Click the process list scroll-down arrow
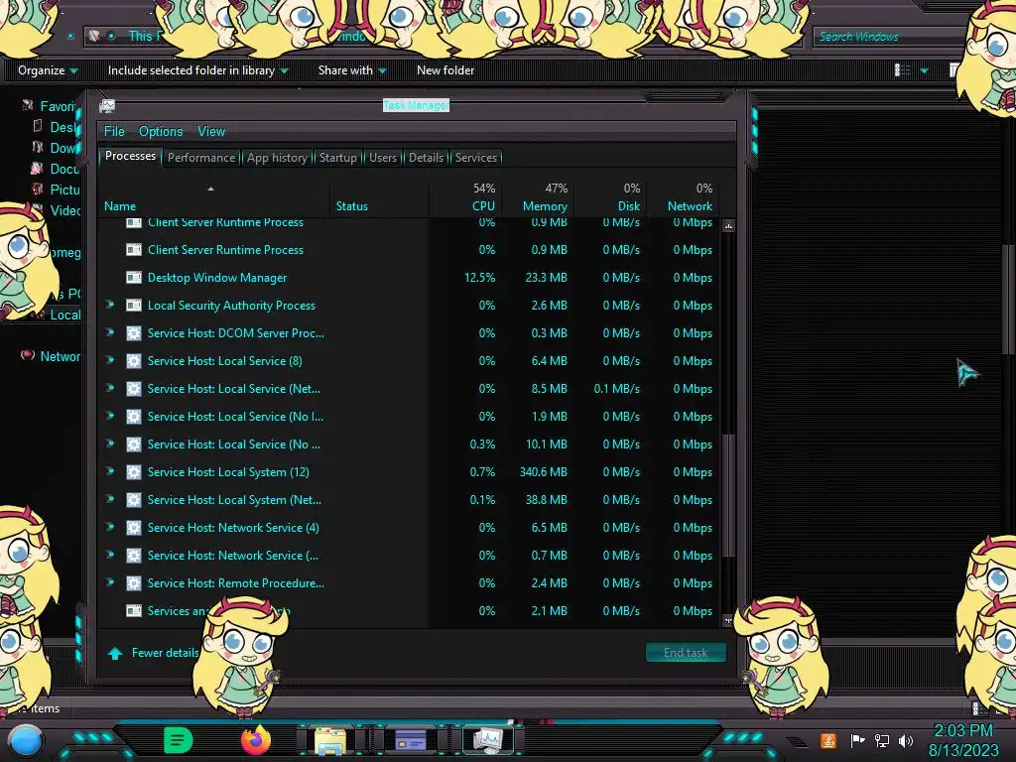Image resolution: width=1016 pixels, height=762 pixels. [x=728, y=621]
